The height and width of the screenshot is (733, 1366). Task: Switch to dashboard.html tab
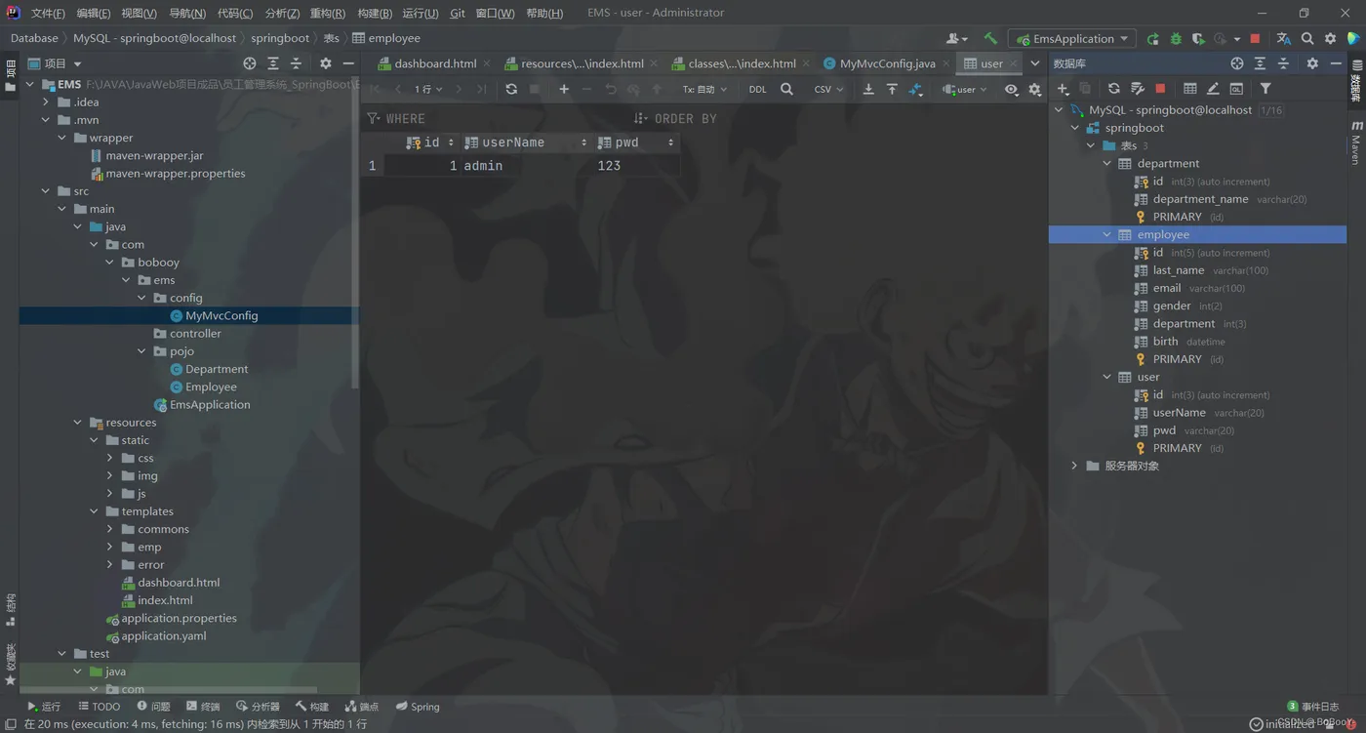pyautogui.click(x=434, y=63)
